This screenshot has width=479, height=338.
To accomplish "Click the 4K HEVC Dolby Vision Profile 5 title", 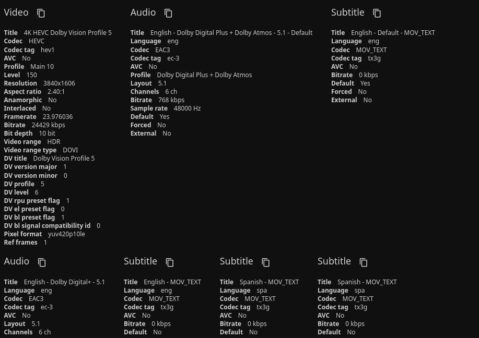I will [x=67, y=33].
